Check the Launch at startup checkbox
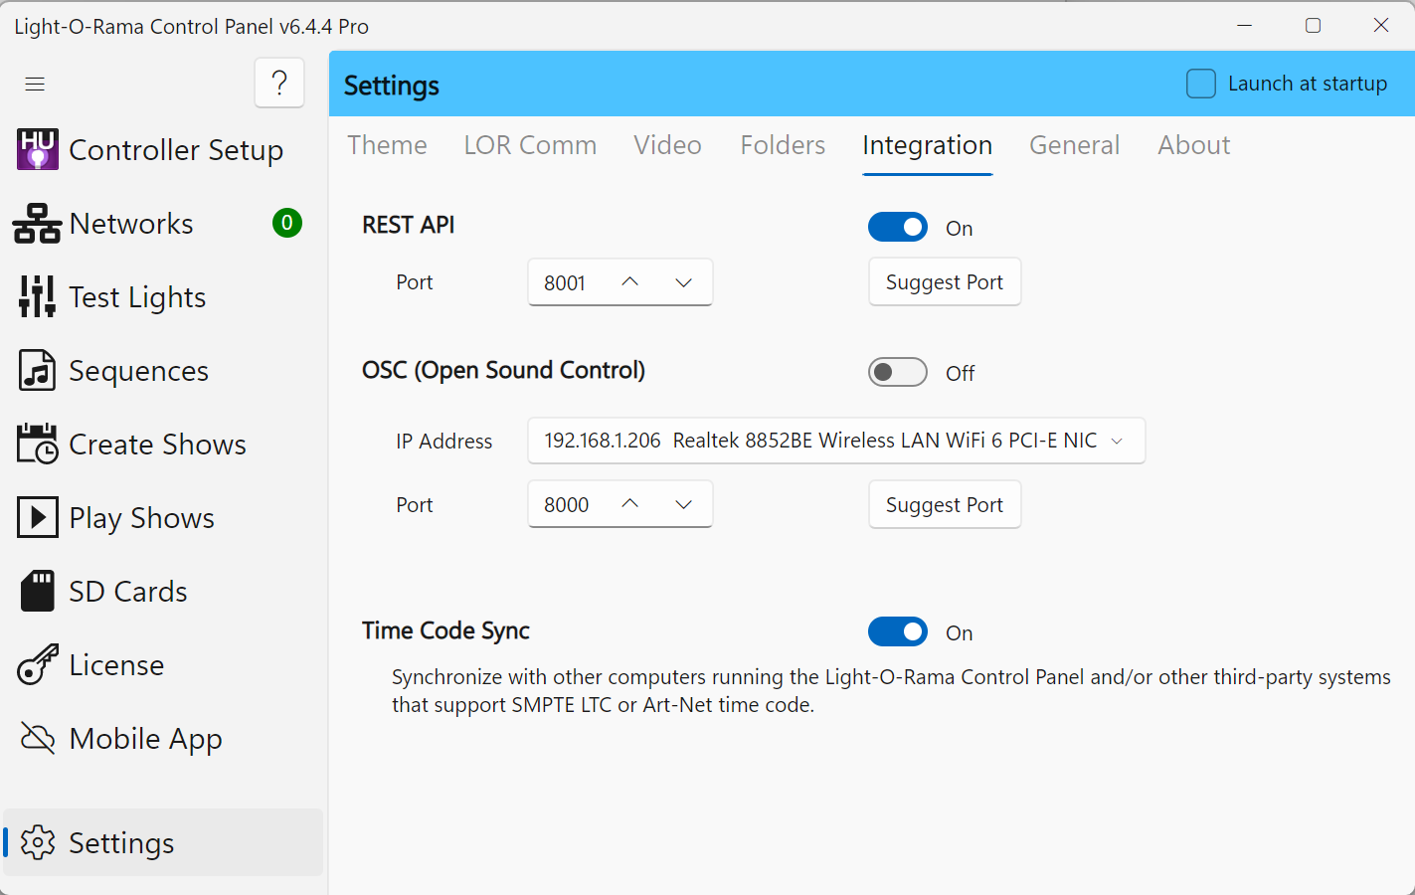 (1200, 84)
